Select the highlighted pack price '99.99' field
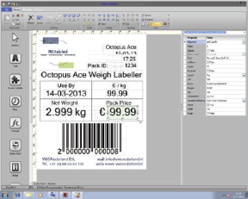The height and width of the screenshot is (199, 248). coord(123,112)
